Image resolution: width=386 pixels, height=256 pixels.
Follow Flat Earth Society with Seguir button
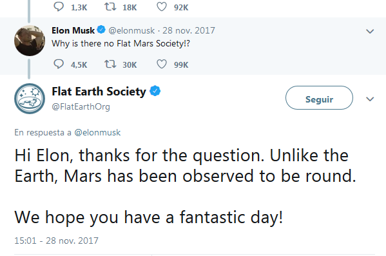(319, 98)
